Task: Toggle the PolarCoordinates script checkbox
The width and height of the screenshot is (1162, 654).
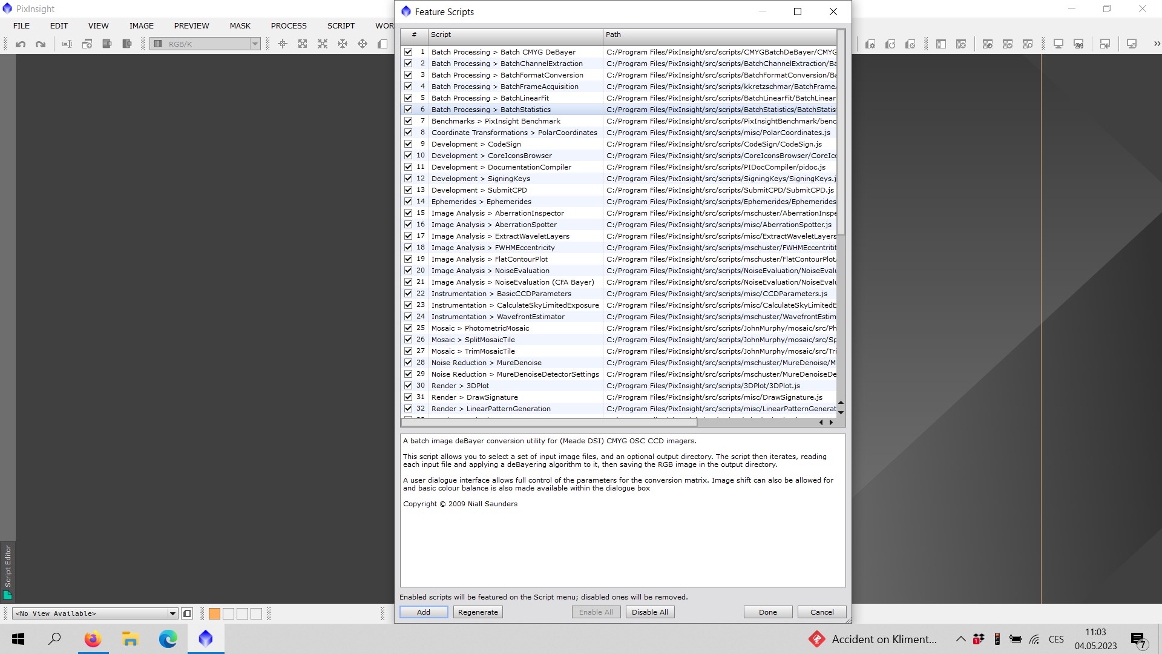Action: pyautogui.click(x=409, y=133)
